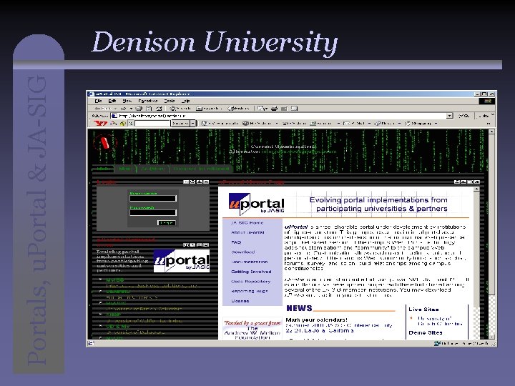Click the uPortal by JA-SIG logo in left channel
Screen dimensions: 515x386
(181, 261)
